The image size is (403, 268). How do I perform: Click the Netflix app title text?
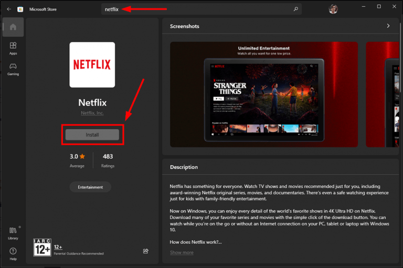92,103
